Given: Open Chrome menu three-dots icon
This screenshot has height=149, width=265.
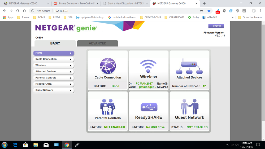Looking at the screenshot, I should 260,11.
